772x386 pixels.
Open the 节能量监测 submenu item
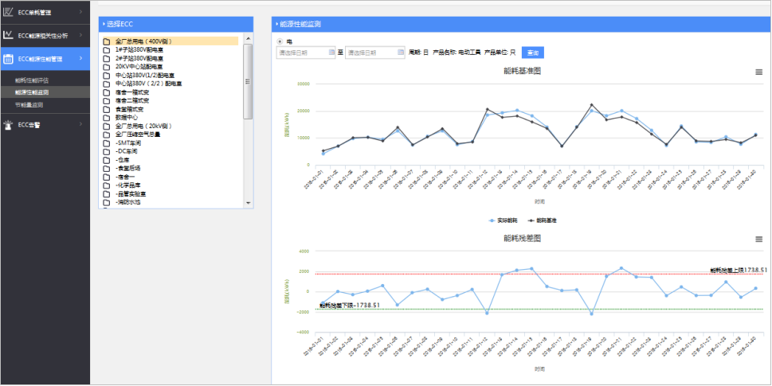click(x=29, y=105)
